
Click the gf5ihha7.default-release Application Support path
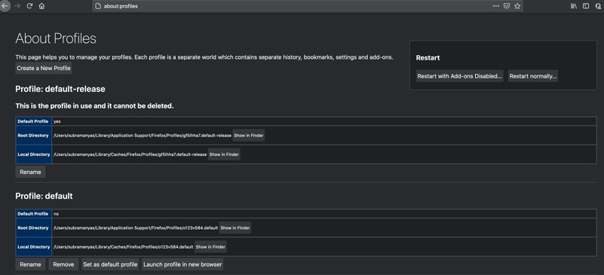[x=143, y=136]
